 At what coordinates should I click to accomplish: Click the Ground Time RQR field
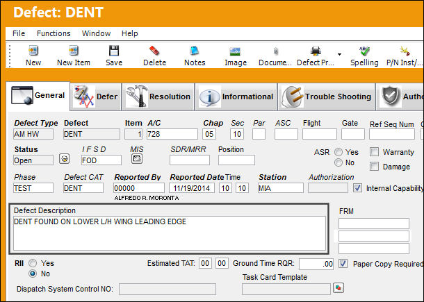(x=316, y=264)
